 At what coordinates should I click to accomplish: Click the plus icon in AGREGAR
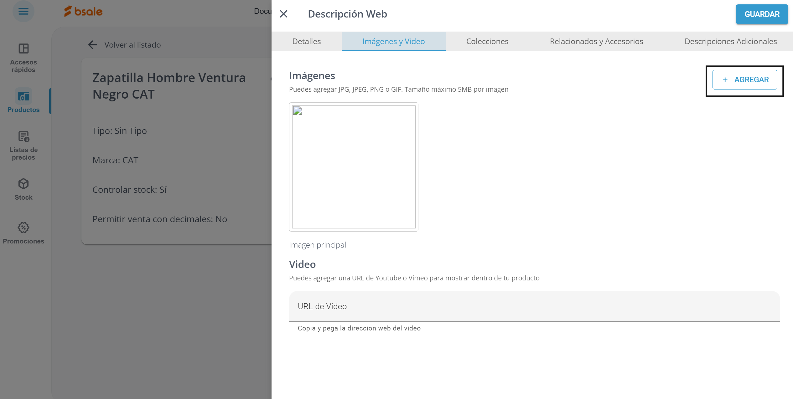point(725,80)
